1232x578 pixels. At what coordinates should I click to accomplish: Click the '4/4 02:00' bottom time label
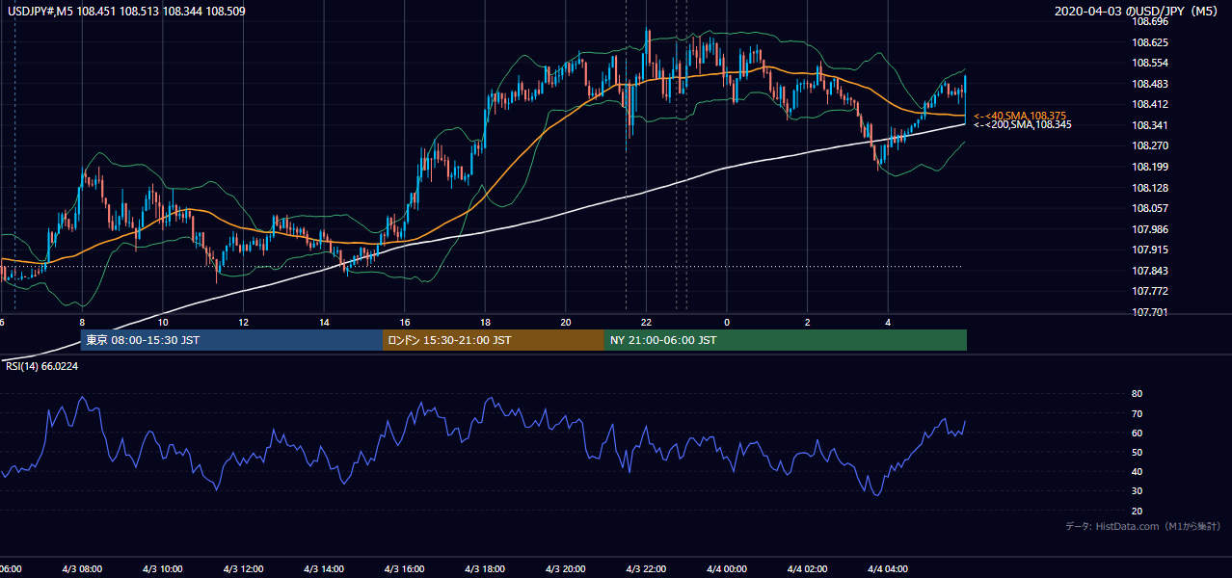[807, 568]
